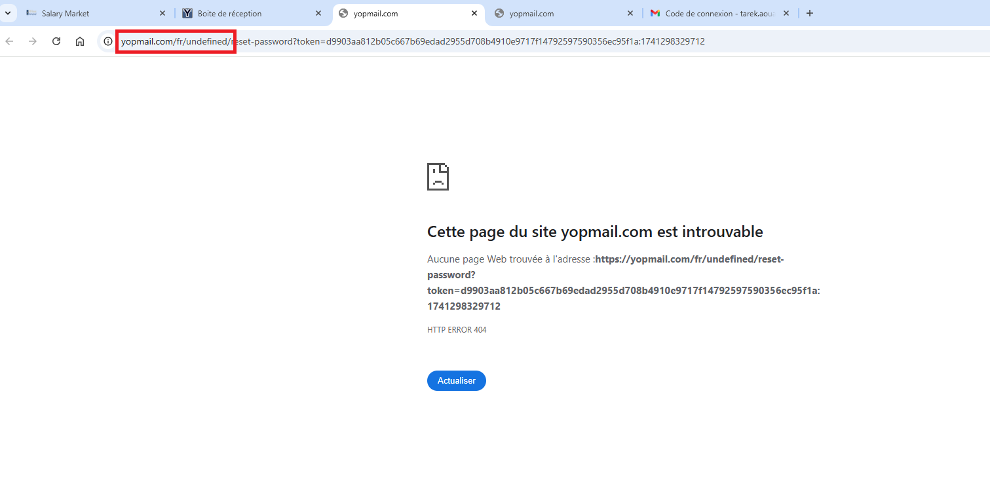Close the active yopmail.com tab
The width and height of the screenshot is (990, 493).
pos(474,13)
